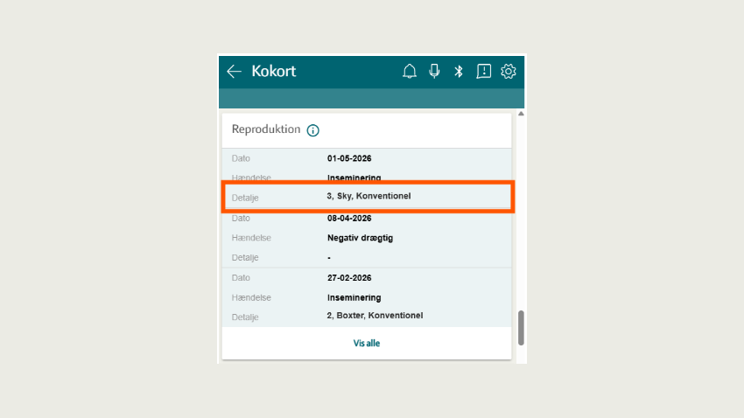
Task: Click the Kokort header title
Action: 274,71
